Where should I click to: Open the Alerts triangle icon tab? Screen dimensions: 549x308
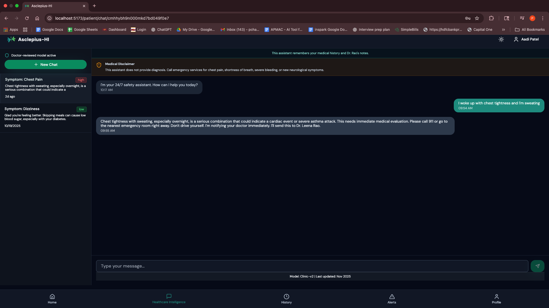click(392, 299)
